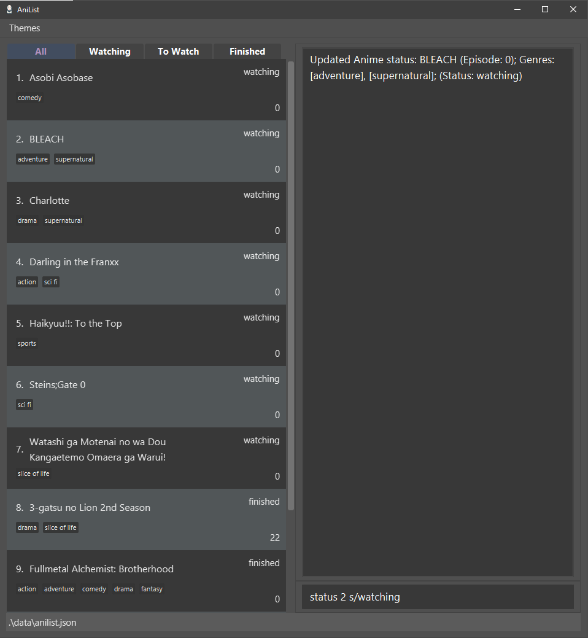
Task: Focus the command input field
Action: coord(438,597)
